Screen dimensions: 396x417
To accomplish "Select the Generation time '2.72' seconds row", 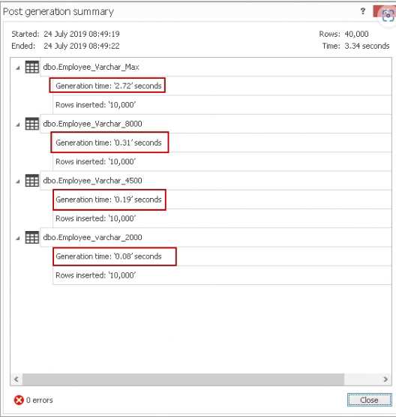I will point(222,86).
